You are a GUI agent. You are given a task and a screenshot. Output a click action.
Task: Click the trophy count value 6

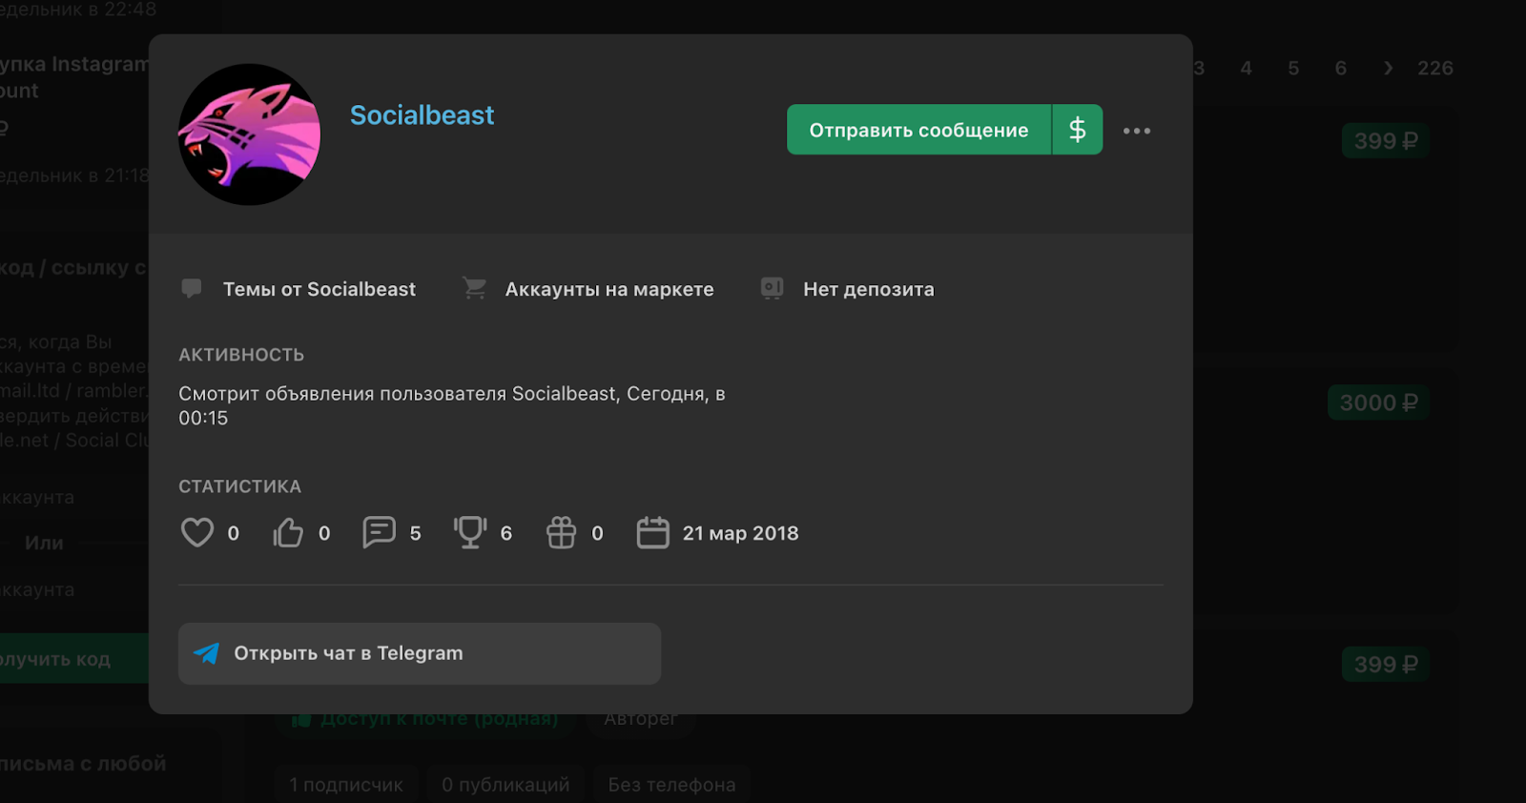tap(506, 533)
